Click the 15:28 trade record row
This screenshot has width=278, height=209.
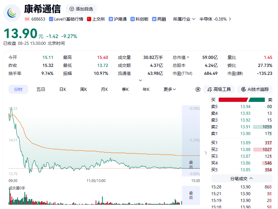(x=242, y=187)
